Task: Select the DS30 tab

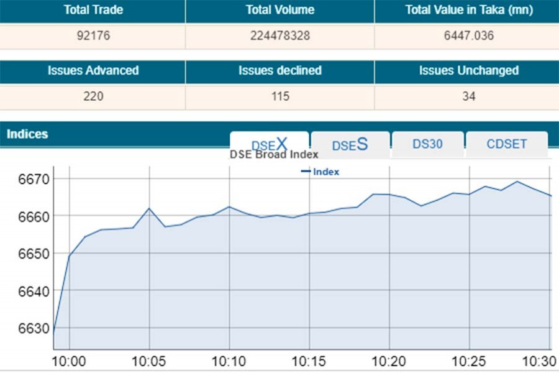Action: click(x=427, y=144)
